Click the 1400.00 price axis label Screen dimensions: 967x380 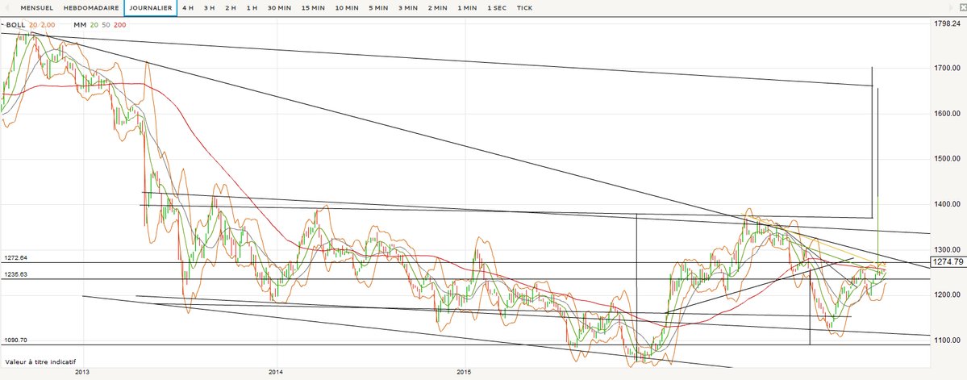pos(949,204)
